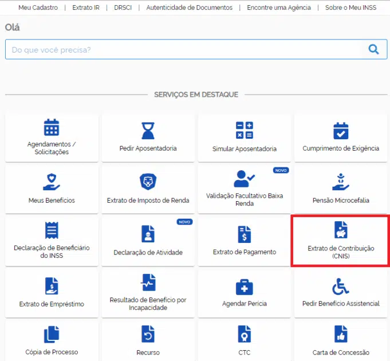390x361 pixels.
Task: Click the Recurso undo-document icon
Action: [x=148, y=334]
